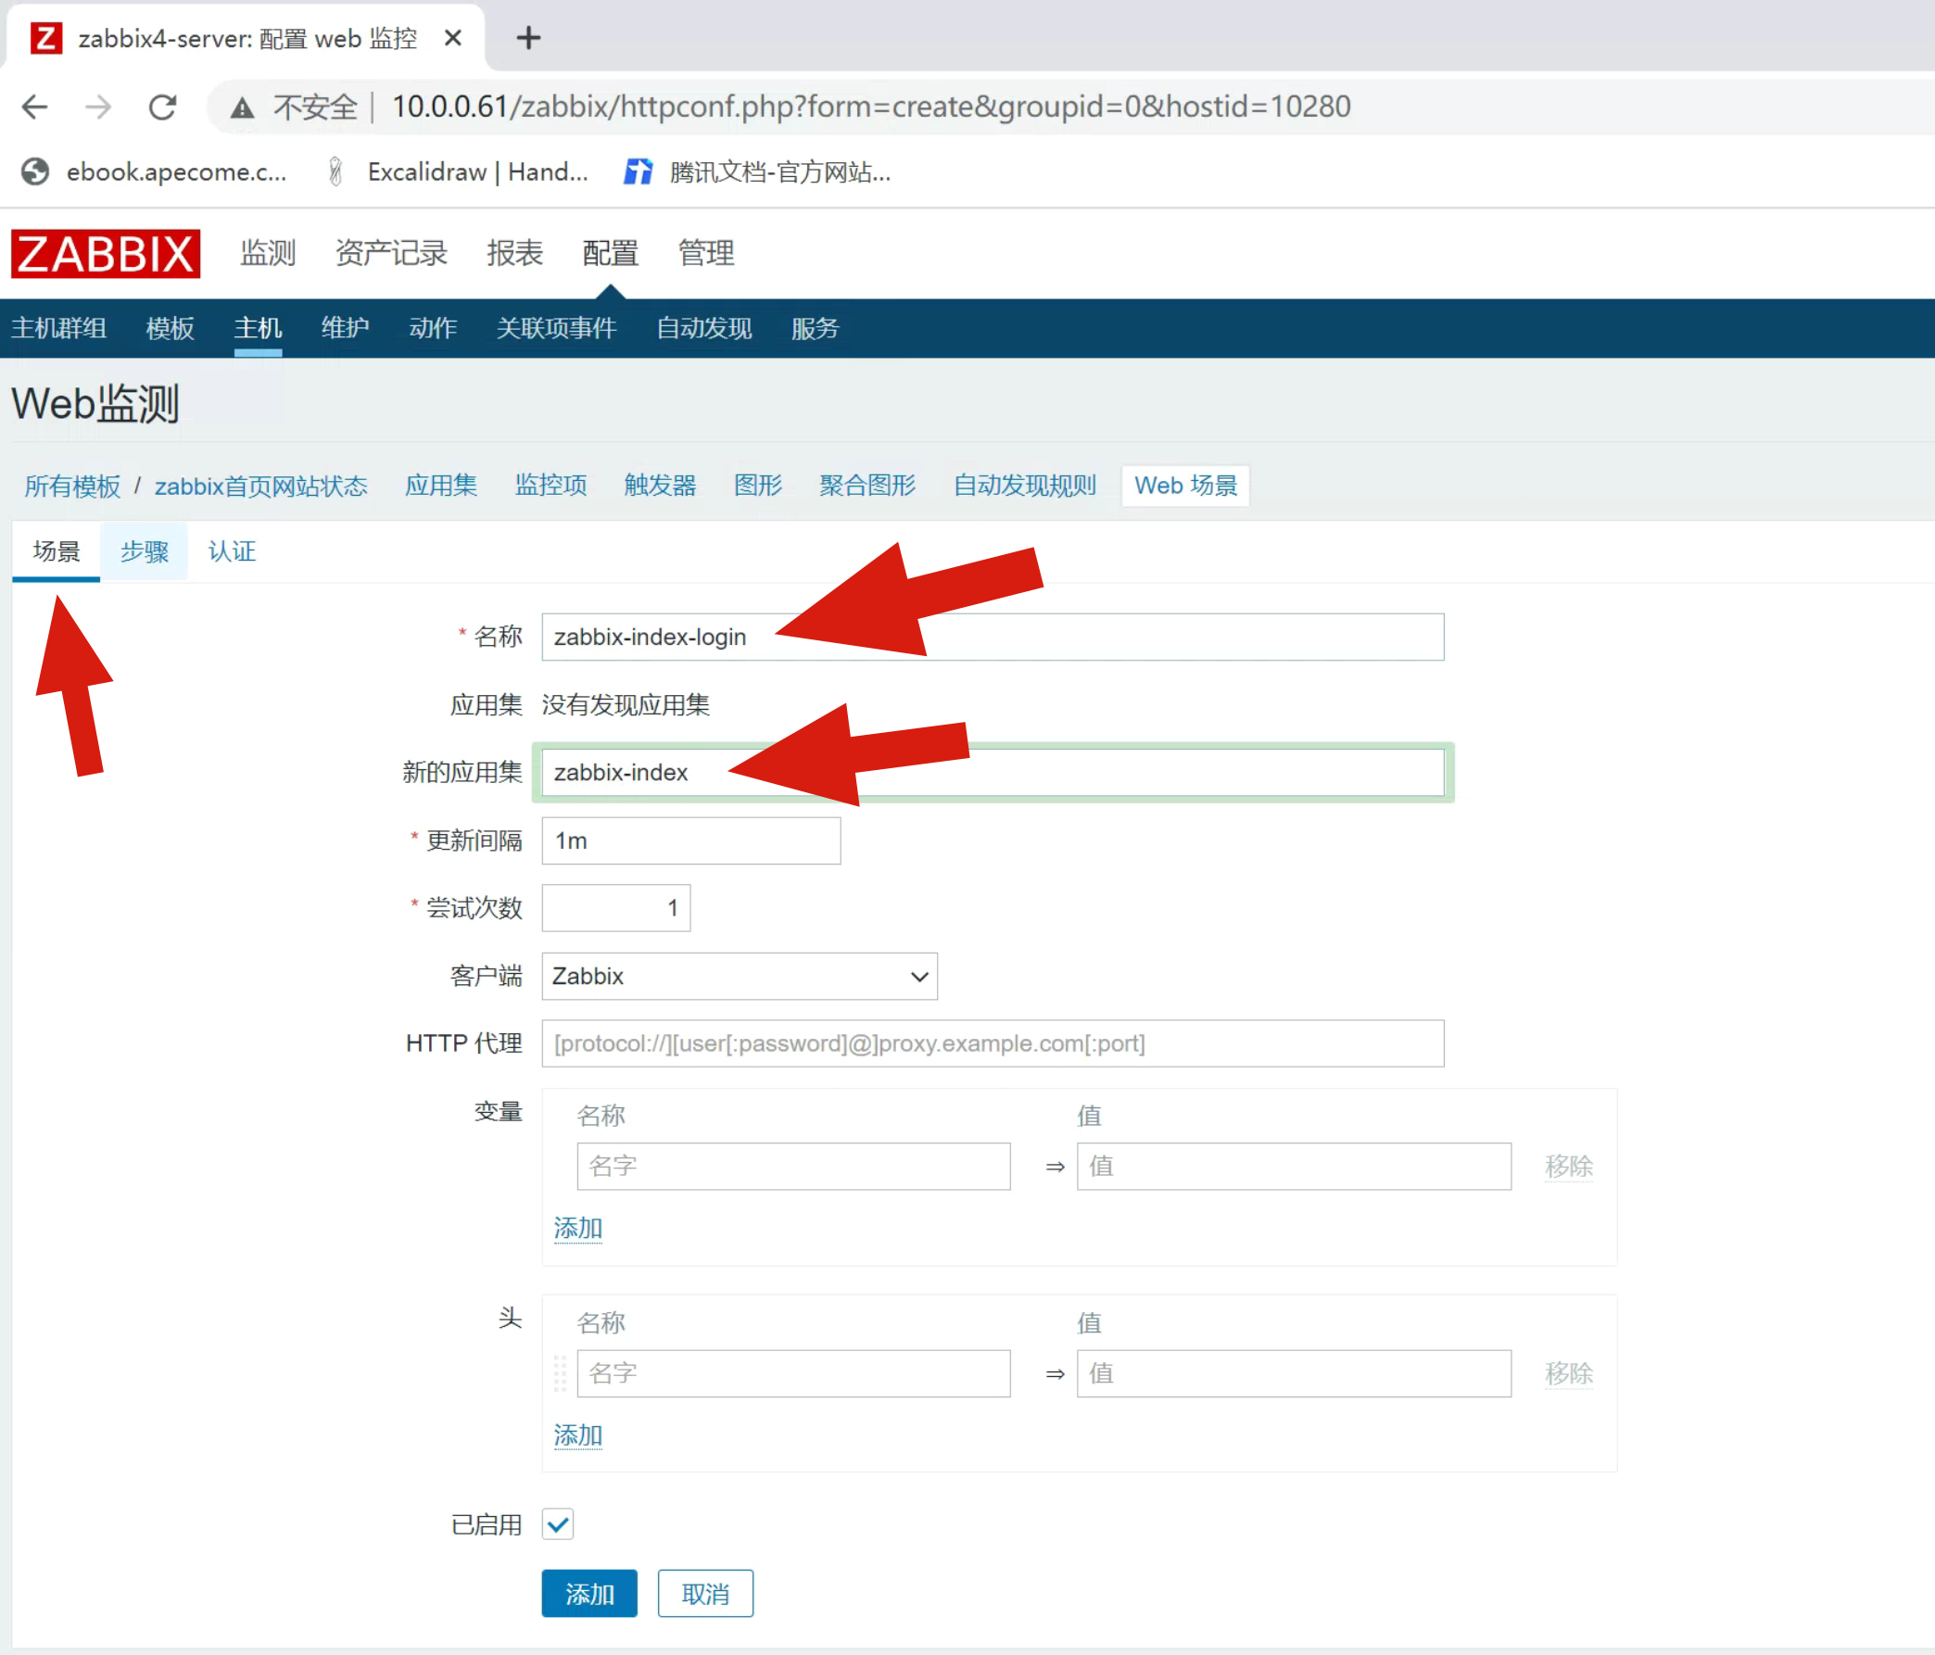Click the 取消 cancel button
1935x1655 pixels.
click(705, 1593)
